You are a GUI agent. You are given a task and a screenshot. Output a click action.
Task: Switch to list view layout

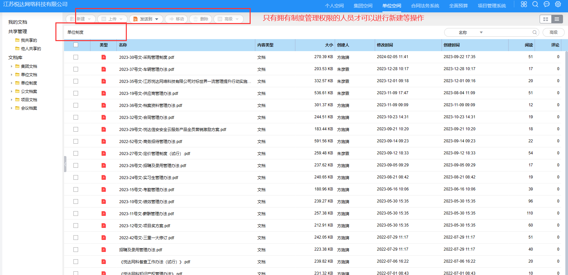tap(557, 19)
